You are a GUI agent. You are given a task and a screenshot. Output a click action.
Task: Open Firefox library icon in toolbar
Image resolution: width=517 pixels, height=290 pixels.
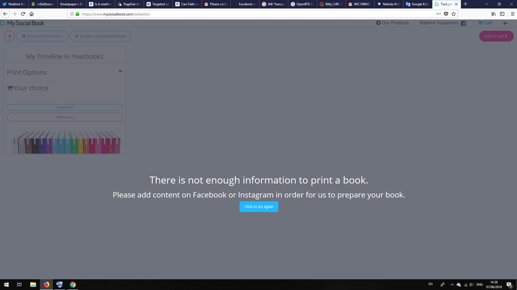pos(493,14)
